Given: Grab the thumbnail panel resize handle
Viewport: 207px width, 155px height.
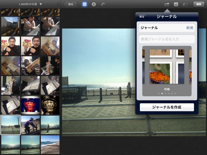Looking at the screenshot, I should tap(58, 4).
